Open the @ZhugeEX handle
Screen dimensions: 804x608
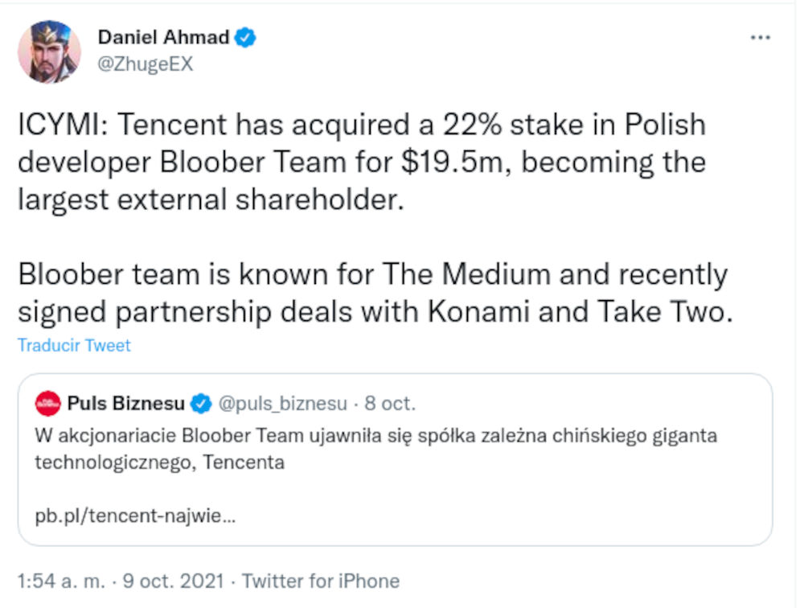click(146, 64)
